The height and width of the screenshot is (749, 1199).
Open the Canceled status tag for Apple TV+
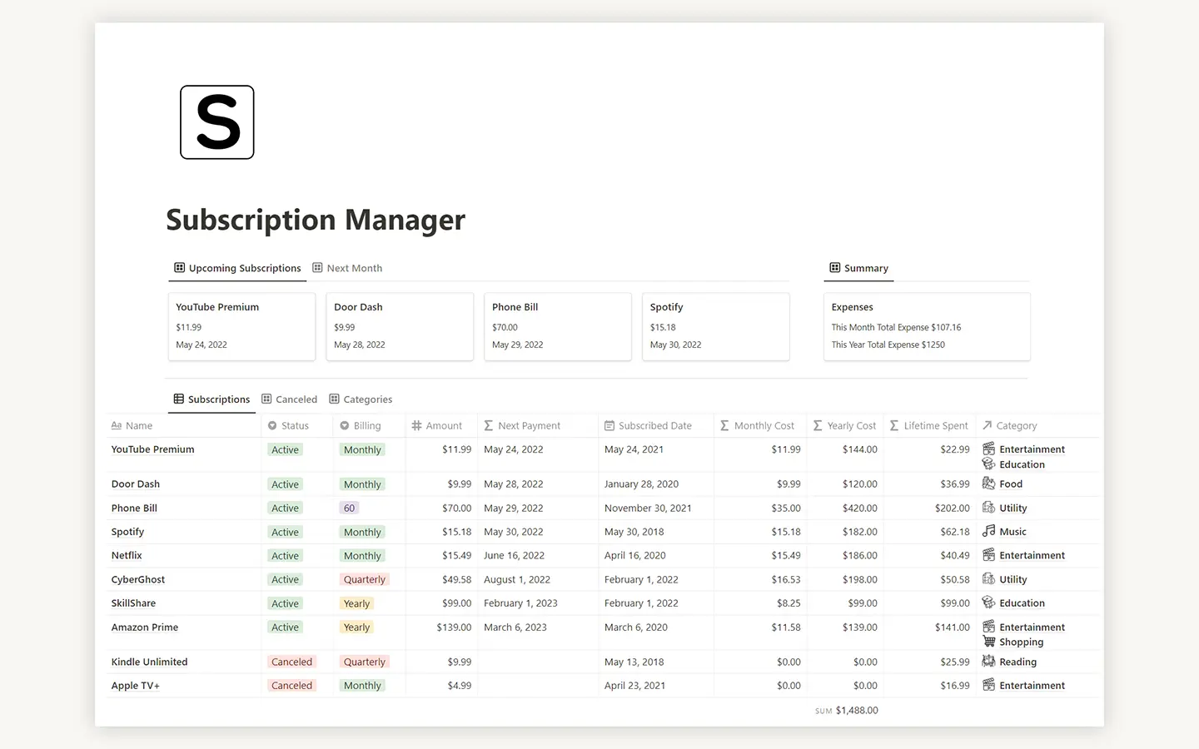pos(291,686)
